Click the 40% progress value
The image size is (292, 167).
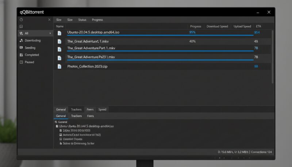click(192, 41)
